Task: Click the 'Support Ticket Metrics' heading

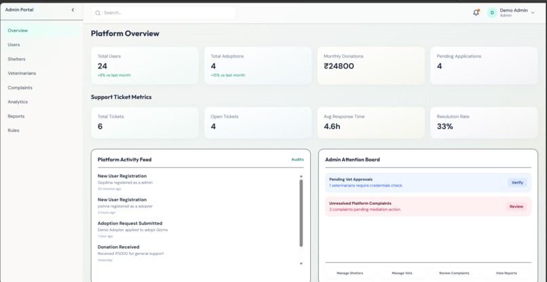Action: (121, 97)
